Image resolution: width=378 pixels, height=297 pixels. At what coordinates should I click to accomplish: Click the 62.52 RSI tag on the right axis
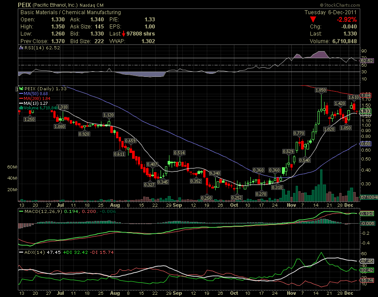[x=367, y=60]
